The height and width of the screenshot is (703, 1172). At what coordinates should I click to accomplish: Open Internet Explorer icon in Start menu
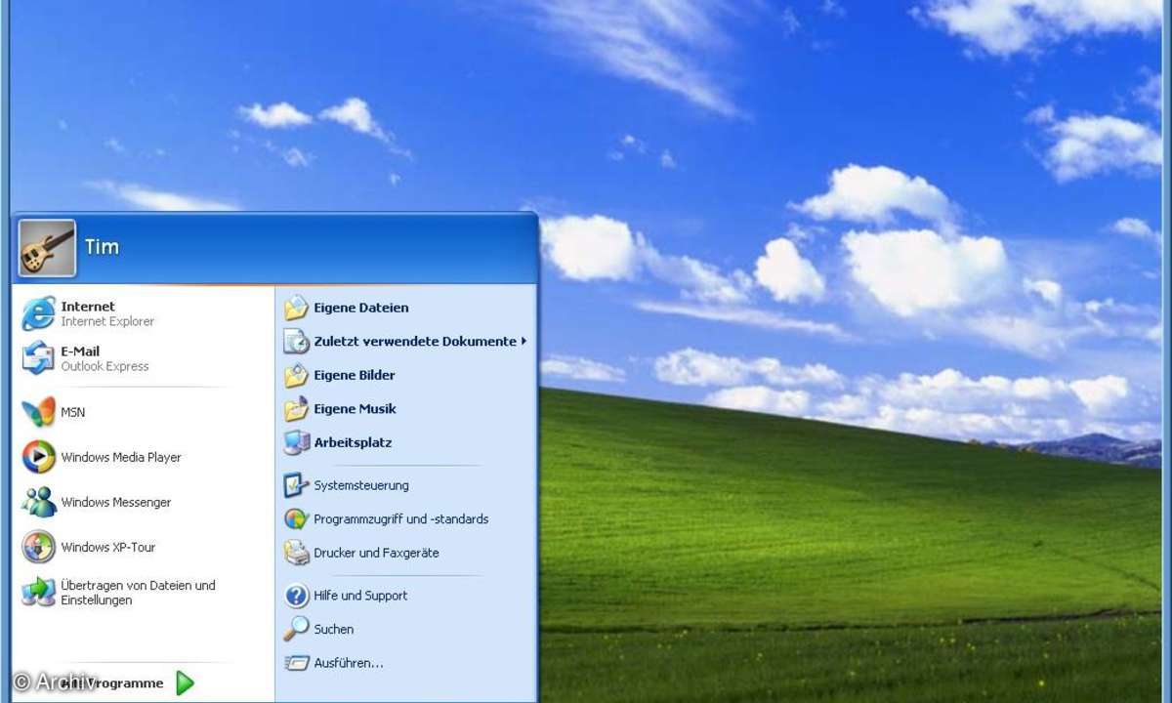[39, 313]
